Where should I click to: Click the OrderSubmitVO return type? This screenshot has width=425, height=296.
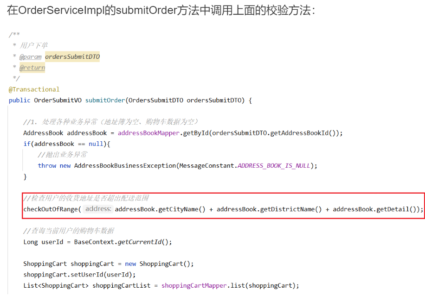coord(58,100)
